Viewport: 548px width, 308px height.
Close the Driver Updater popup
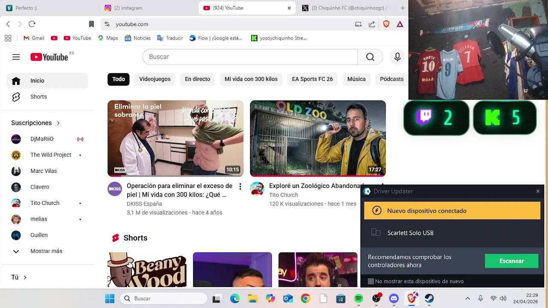[x=538, y=191]
